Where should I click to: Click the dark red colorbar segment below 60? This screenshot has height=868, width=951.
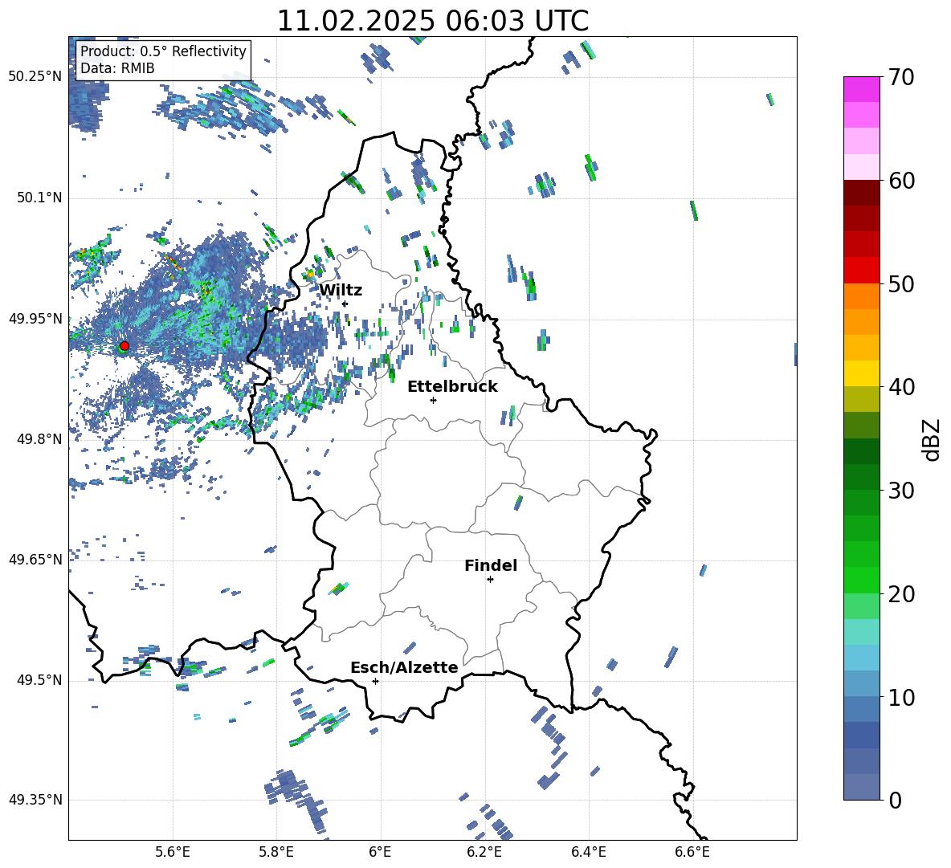(x=861, y=193)
